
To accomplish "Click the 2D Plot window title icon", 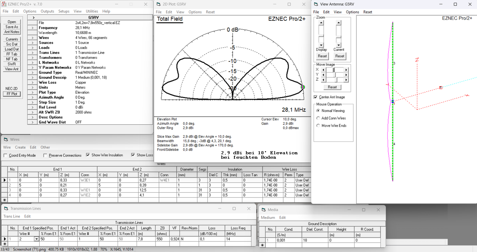I will point(158,4).
